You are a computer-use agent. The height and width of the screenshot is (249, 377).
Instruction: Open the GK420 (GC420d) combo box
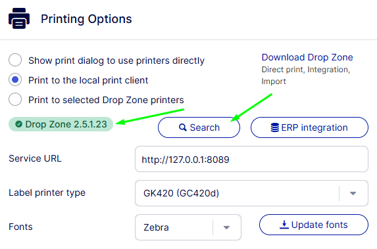[x=251, y=193]
